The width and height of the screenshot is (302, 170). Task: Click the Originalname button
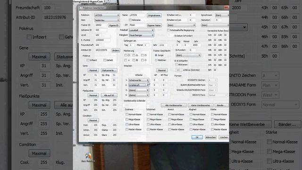(x=154, y=15)
